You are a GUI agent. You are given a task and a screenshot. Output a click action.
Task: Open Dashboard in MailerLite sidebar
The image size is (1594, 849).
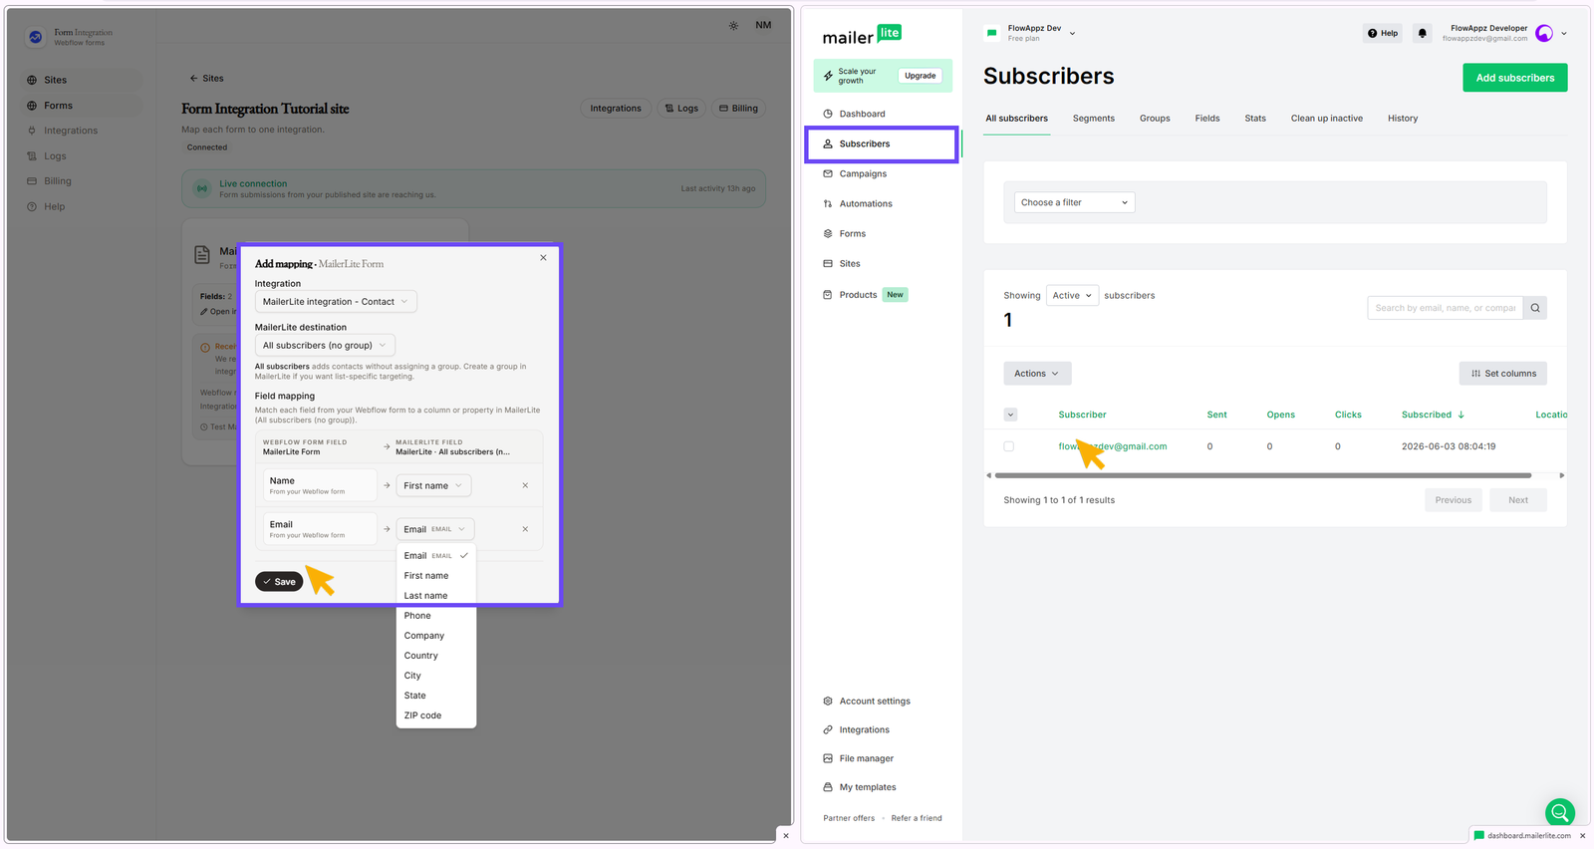862,114
